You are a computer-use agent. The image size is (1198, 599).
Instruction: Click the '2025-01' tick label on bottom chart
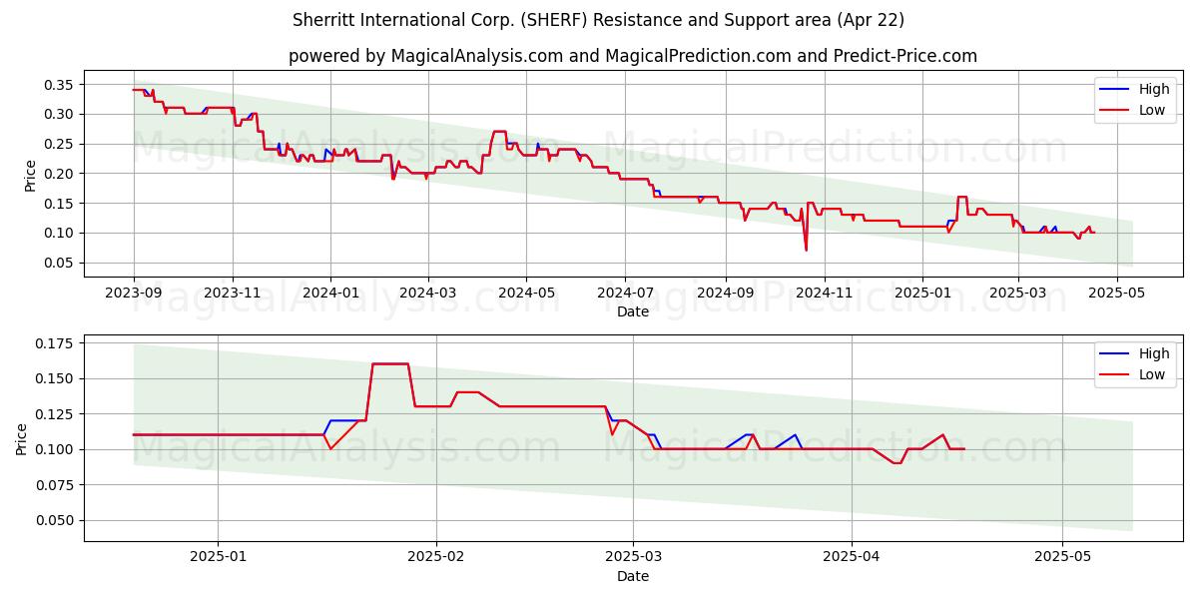coord(218,557)
